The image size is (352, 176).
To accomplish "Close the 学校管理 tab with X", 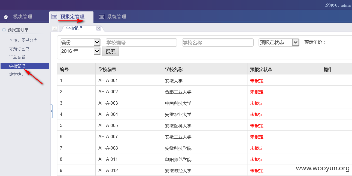I will [x=99, y=28].
